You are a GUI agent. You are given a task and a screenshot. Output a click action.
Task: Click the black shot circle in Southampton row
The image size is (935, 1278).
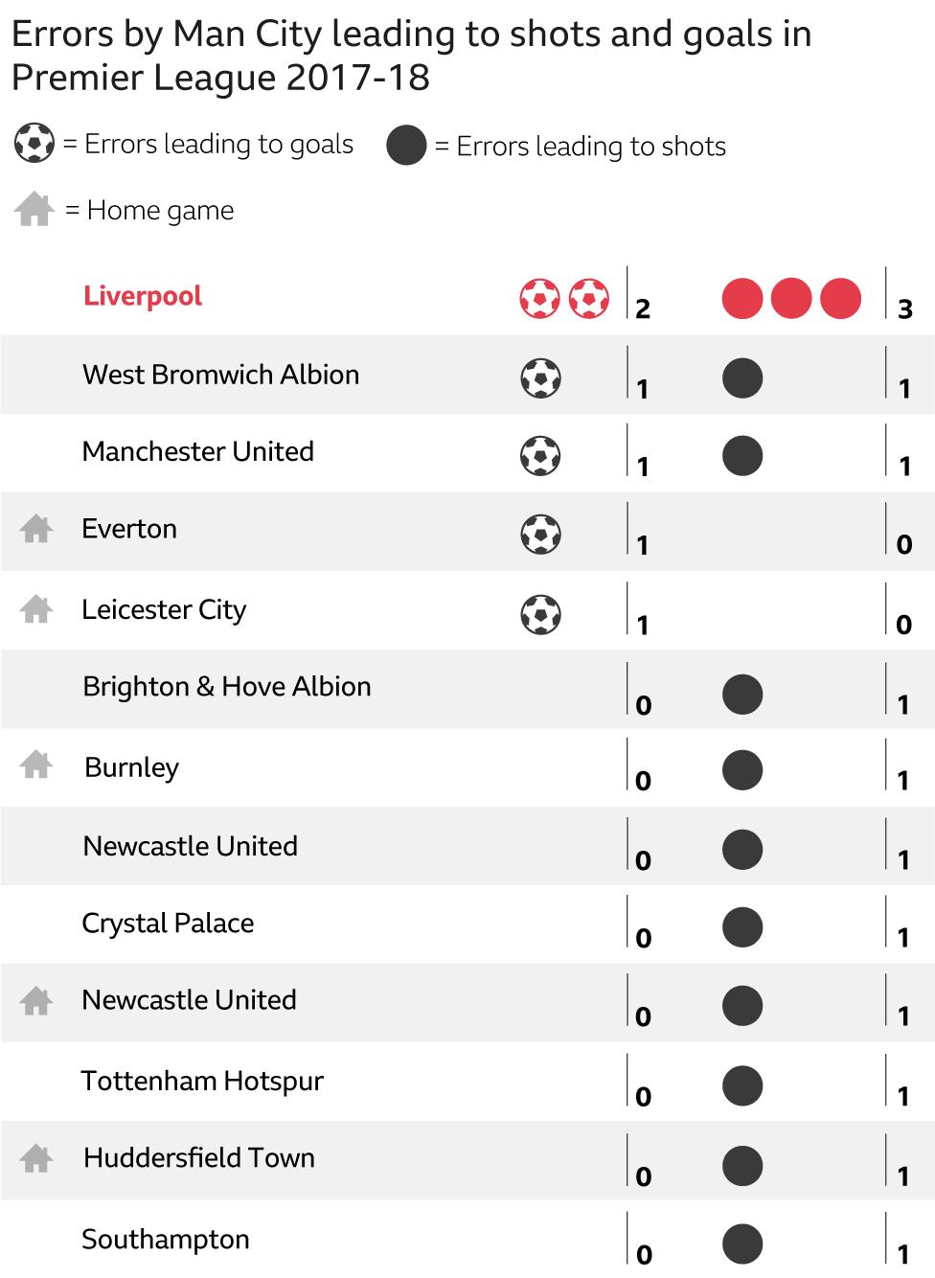click(x=742, y=1244)
